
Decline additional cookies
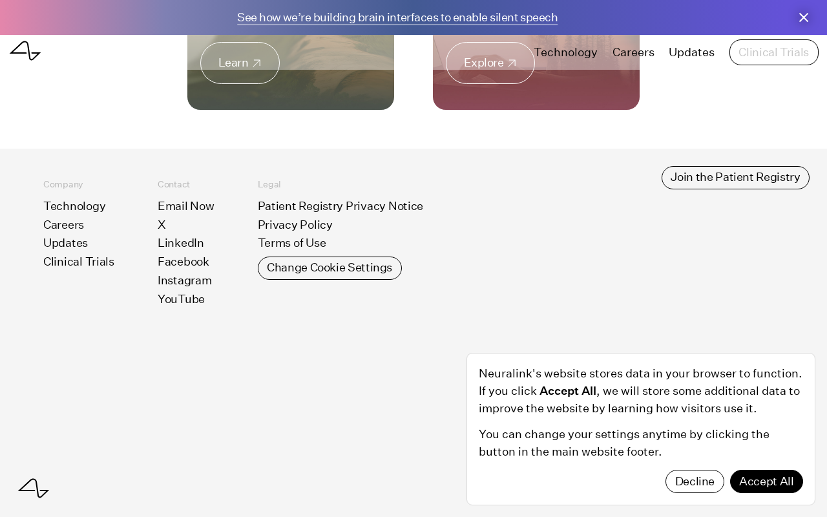pyautogui.click(x=695, y=481)
